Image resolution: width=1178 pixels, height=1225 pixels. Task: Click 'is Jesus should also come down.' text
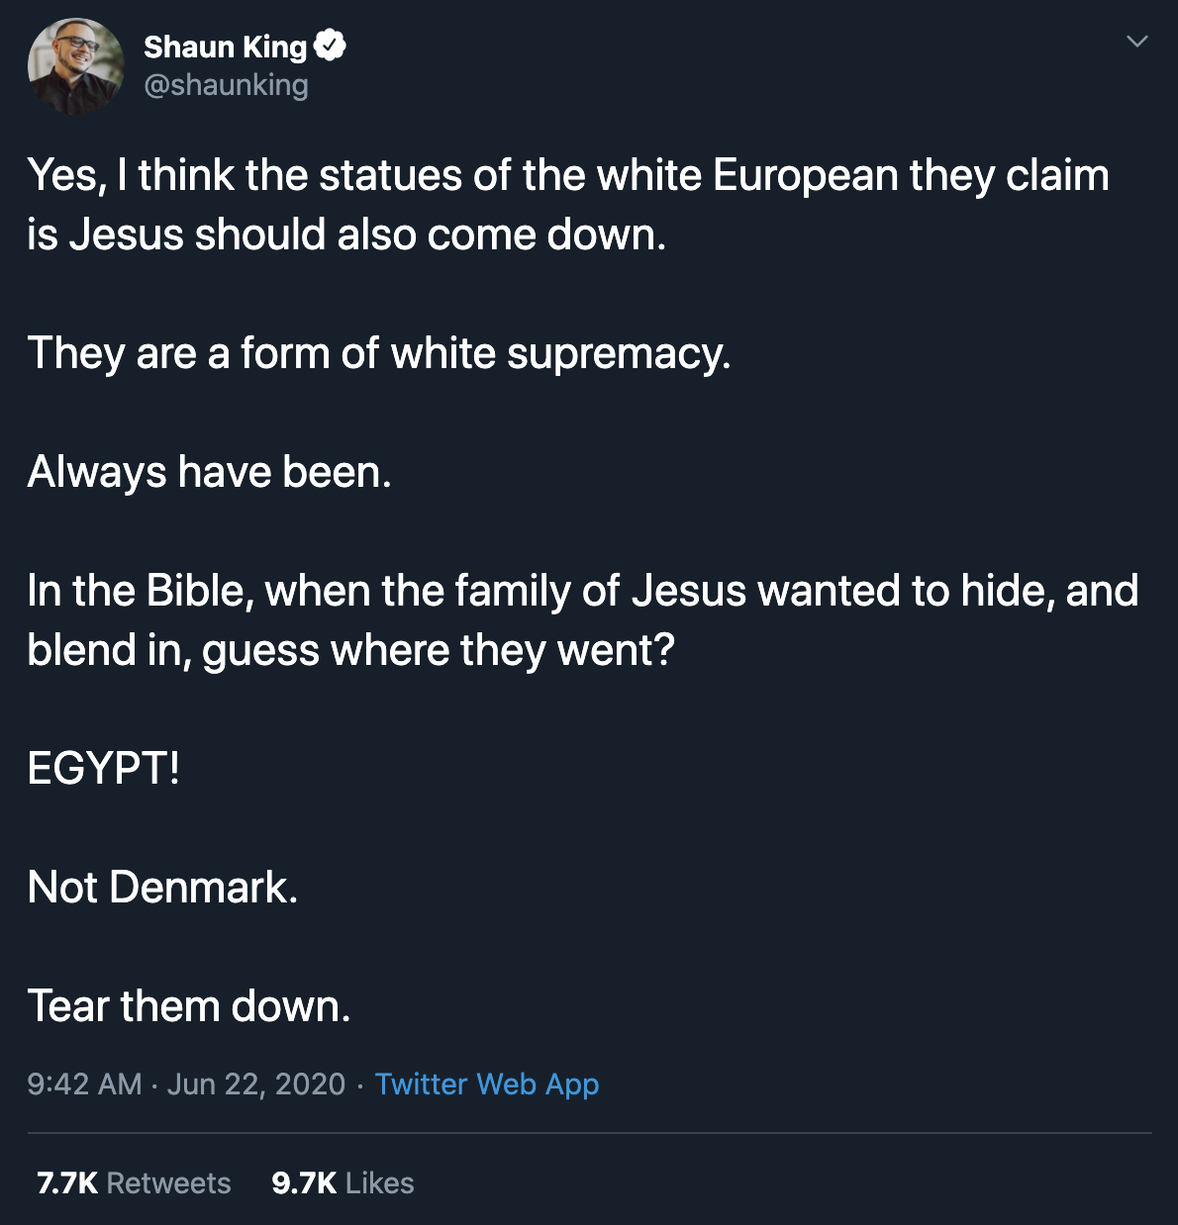(x=346, y=236)
